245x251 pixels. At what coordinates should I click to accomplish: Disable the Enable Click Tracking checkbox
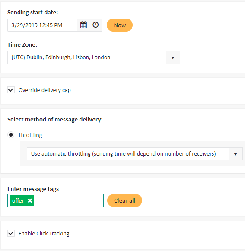click(x=11, y=233)
